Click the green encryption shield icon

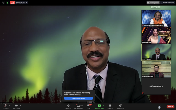[x=7, y=3]
